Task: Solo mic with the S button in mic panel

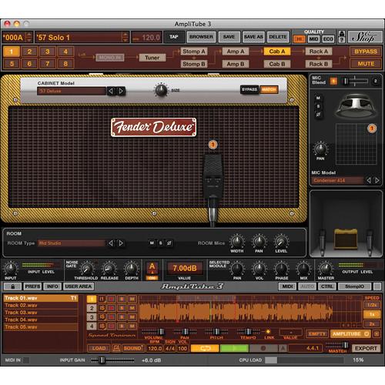Action: pos(318,106)
